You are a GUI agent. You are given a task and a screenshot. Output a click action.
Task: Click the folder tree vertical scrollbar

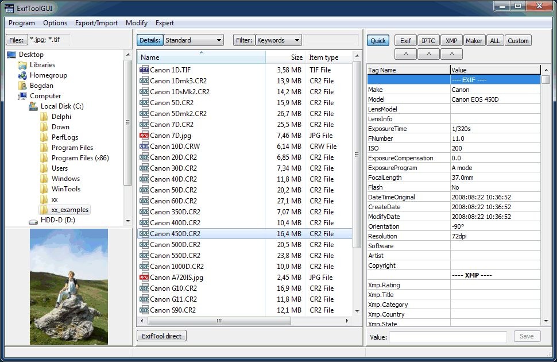click(127, 122)
